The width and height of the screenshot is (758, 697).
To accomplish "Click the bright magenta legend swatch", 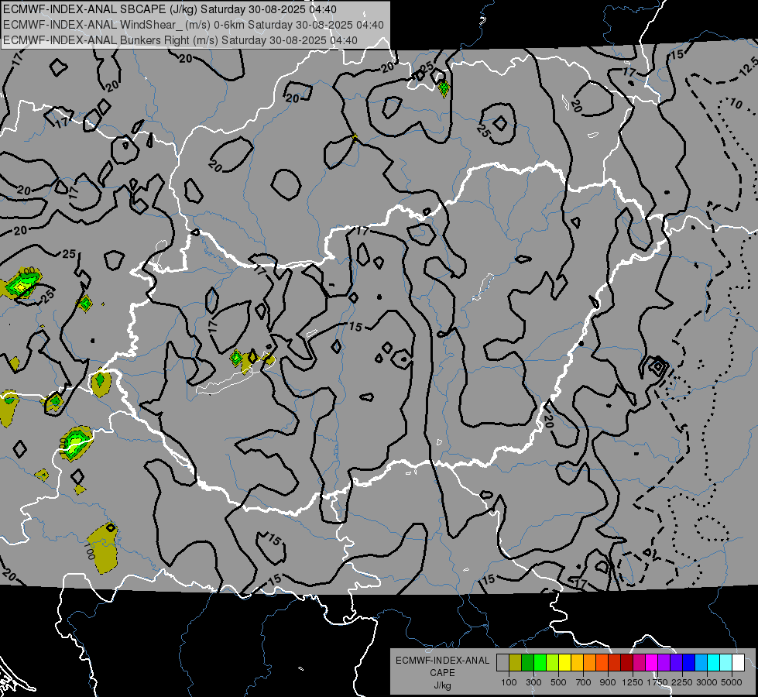I will click(x=652, y=663).
